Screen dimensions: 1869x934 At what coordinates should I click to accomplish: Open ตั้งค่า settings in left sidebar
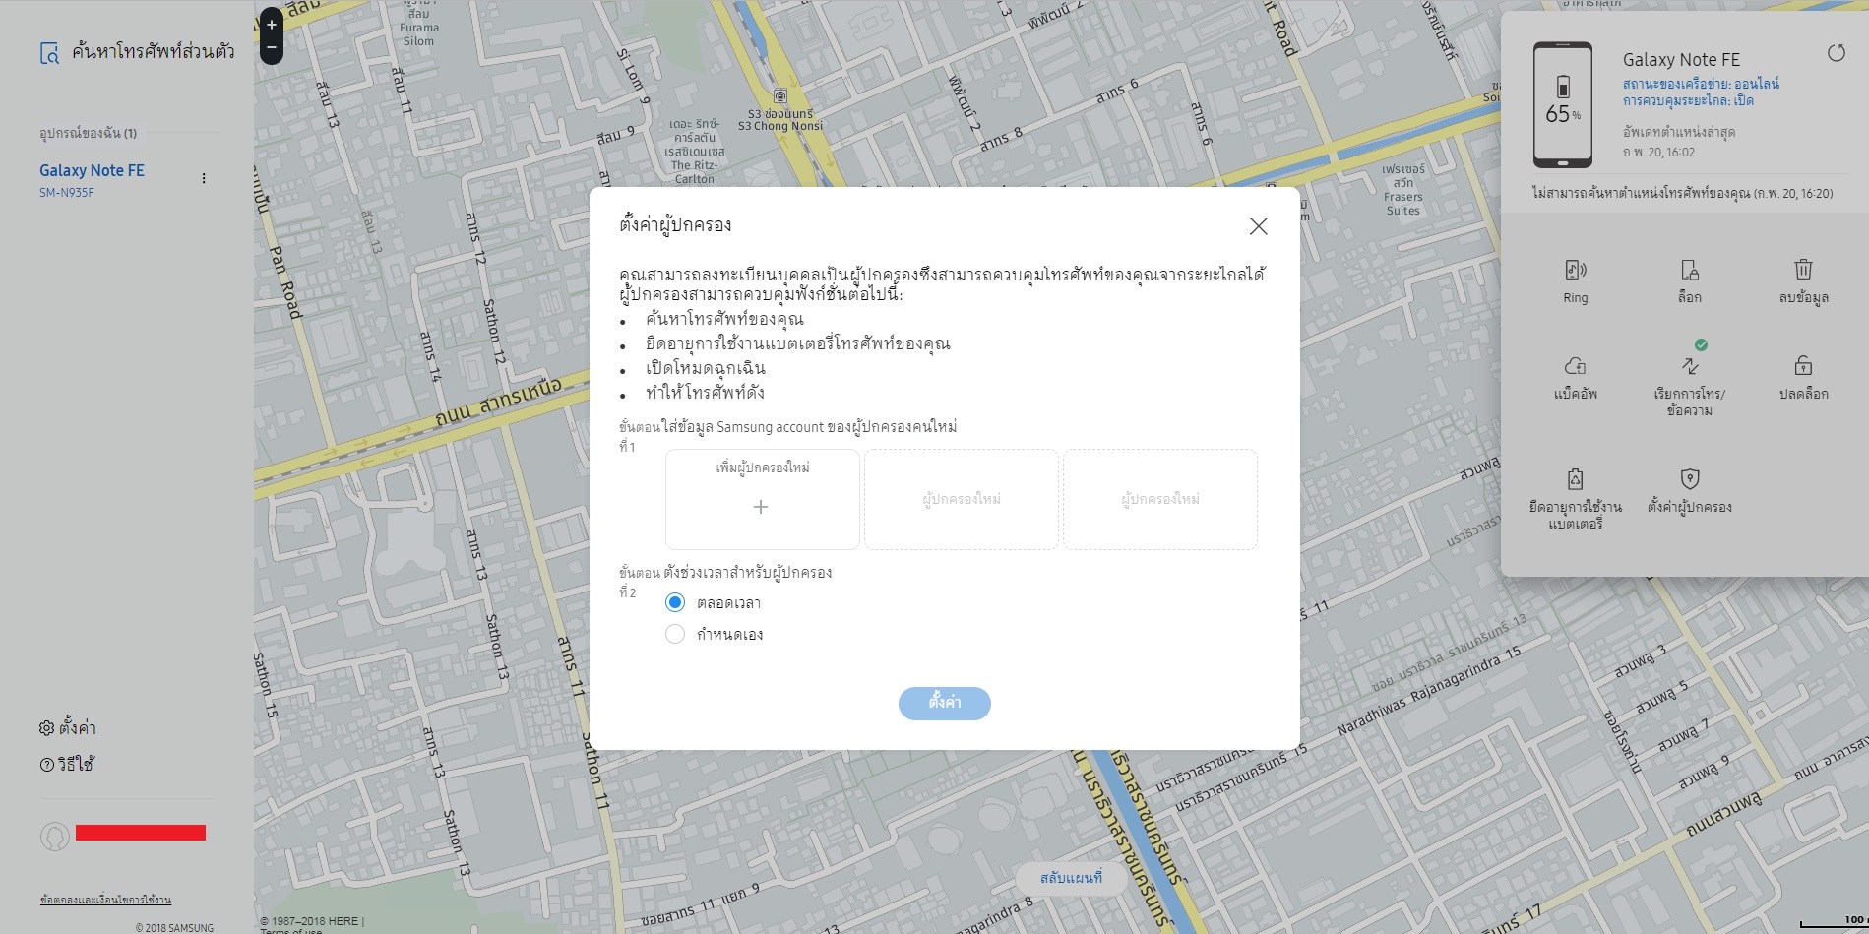click(68, 728)
